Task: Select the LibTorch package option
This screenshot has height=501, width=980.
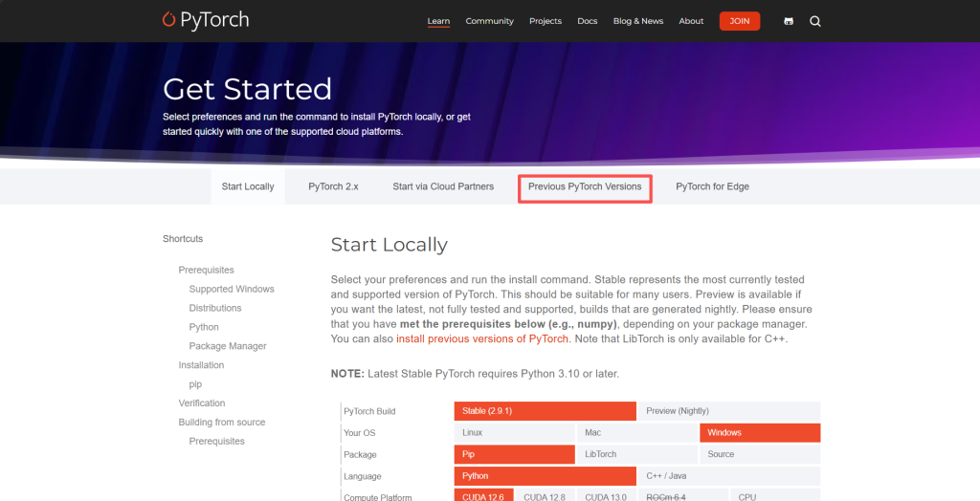Action: click(x=636, y=454)
